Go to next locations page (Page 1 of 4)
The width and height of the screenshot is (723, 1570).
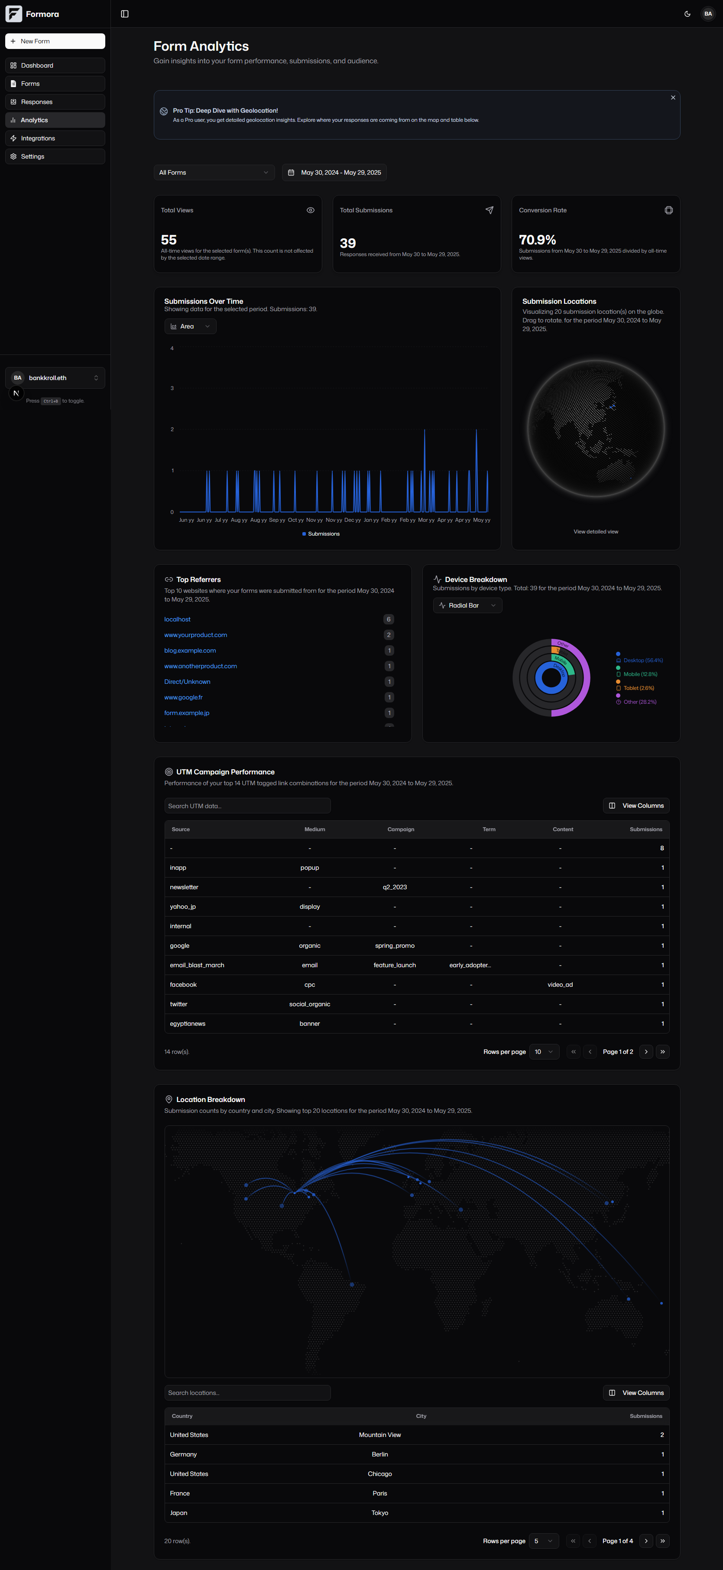point(646,1541)
